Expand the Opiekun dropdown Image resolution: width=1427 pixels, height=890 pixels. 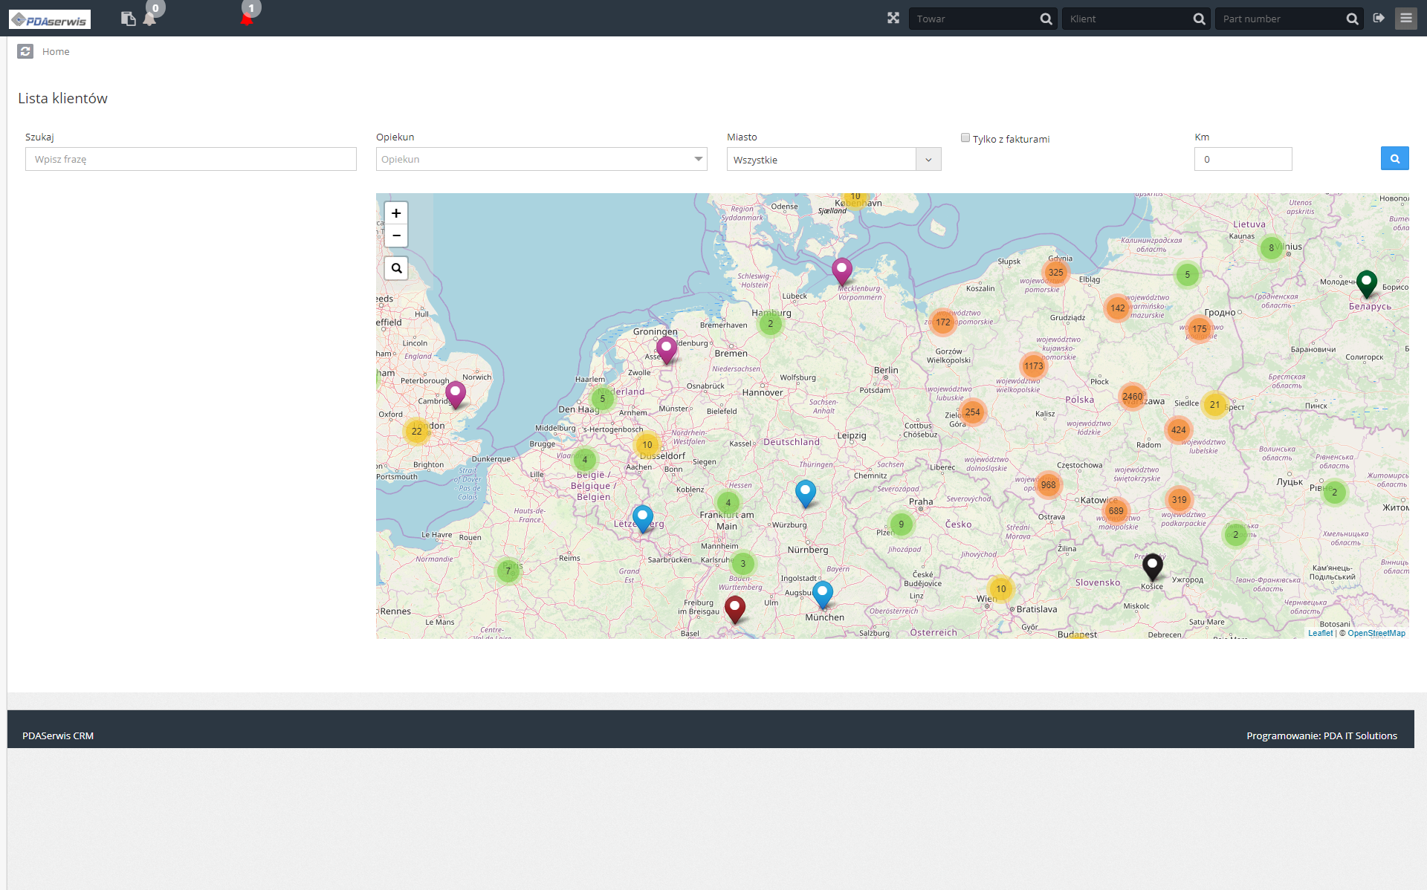(x=698, y=159)
